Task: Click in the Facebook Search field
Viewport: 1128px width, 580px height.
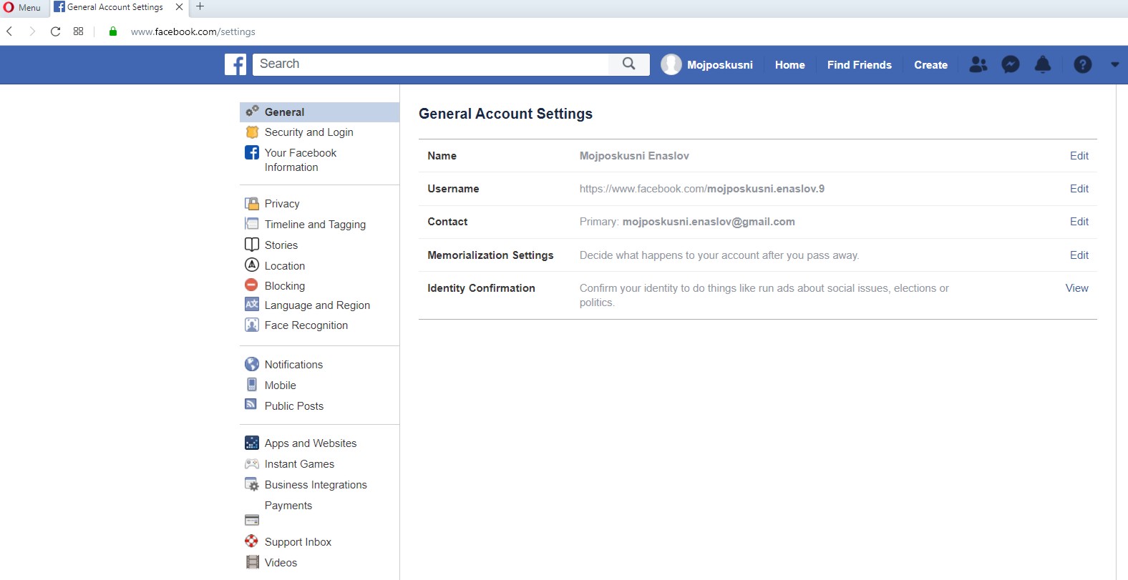Action: pyautogui.click(x=429, y=64)
